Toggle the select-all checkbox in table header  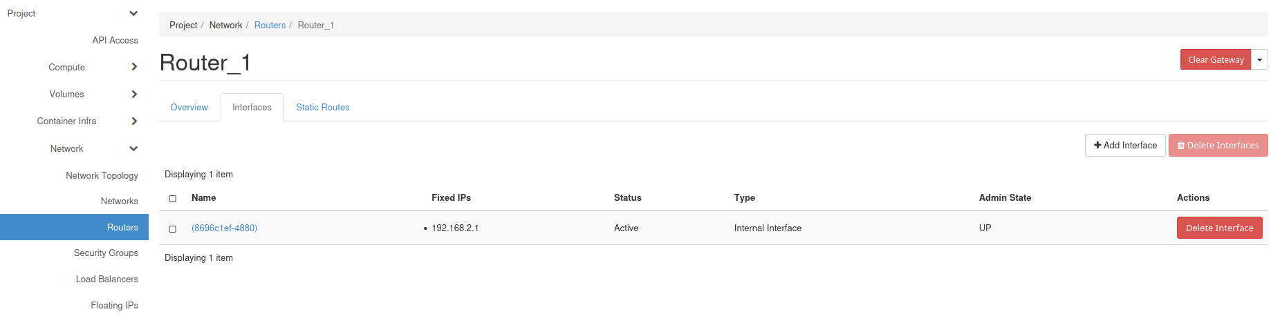click(x=173, y=199)
